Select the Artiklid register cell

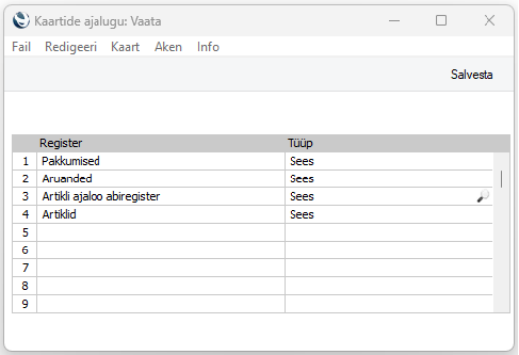point(161,214)
